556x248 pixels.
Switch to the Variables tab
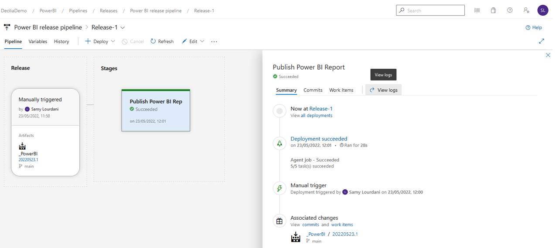coord(38,41)
